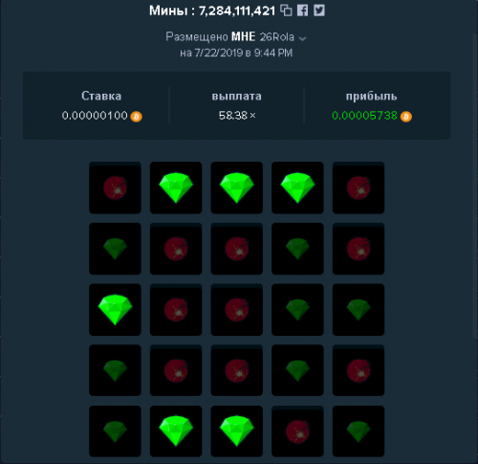The width and height of the screenshot is (478, 464).
Task: Click bright gem in first row, fourth column
Action: [297, 188]
